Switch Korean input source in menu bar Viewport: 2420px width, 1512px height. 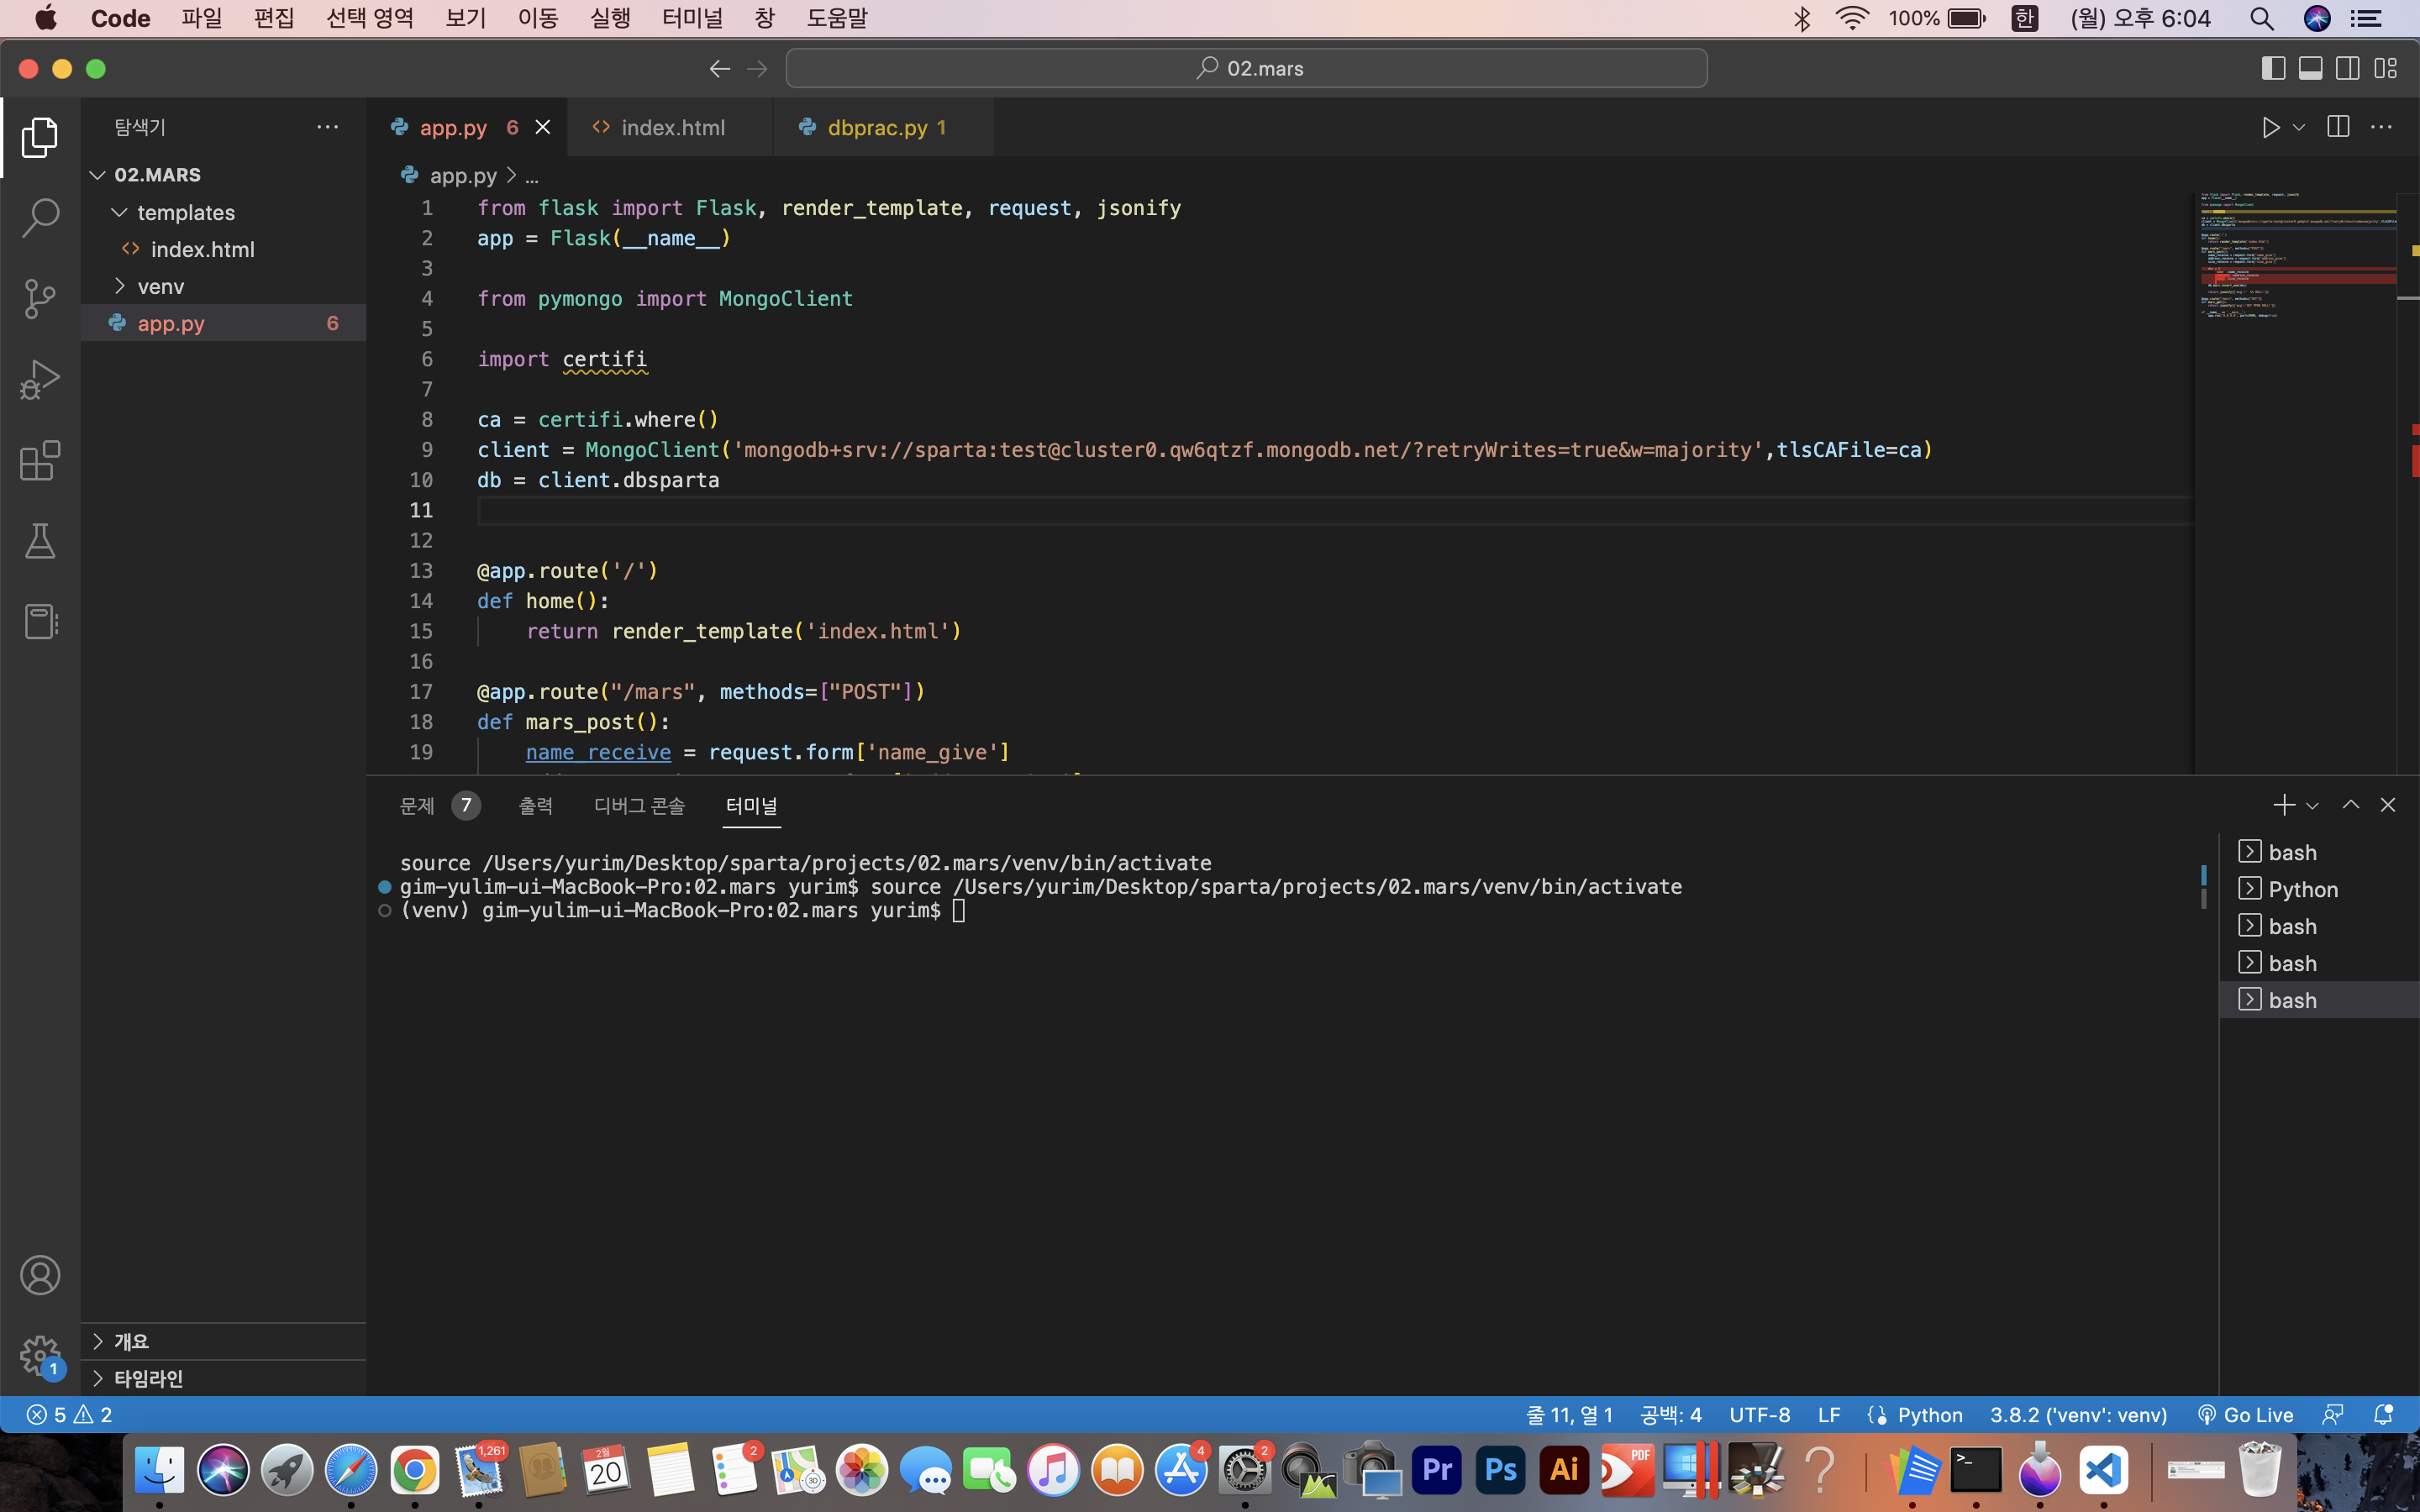tap(2025, 18)
